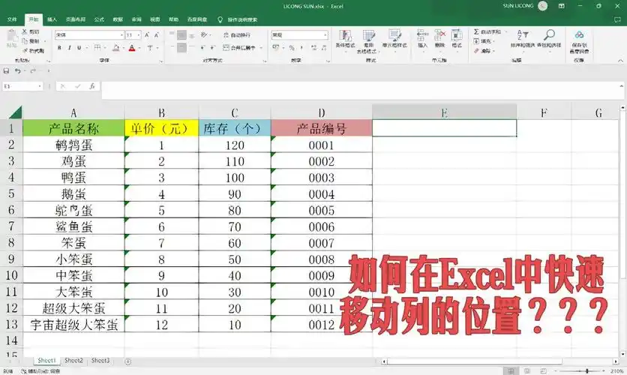Screen dimensions: 627x375
Task: Collapse the ribbon with the chevron
Action: pyautogui.click(x=620, y=60)
